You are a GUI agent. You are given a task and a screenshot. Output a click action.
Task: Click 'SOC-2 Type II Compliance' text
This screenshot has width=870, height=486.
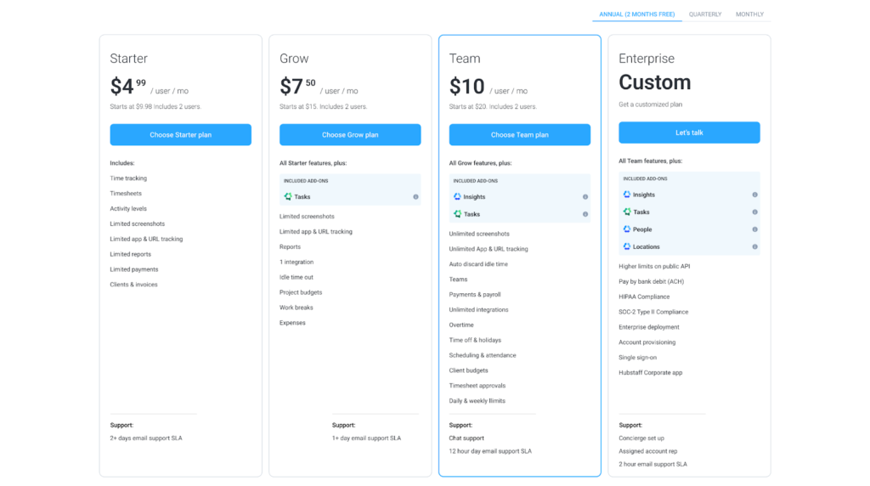coord(653,313)
